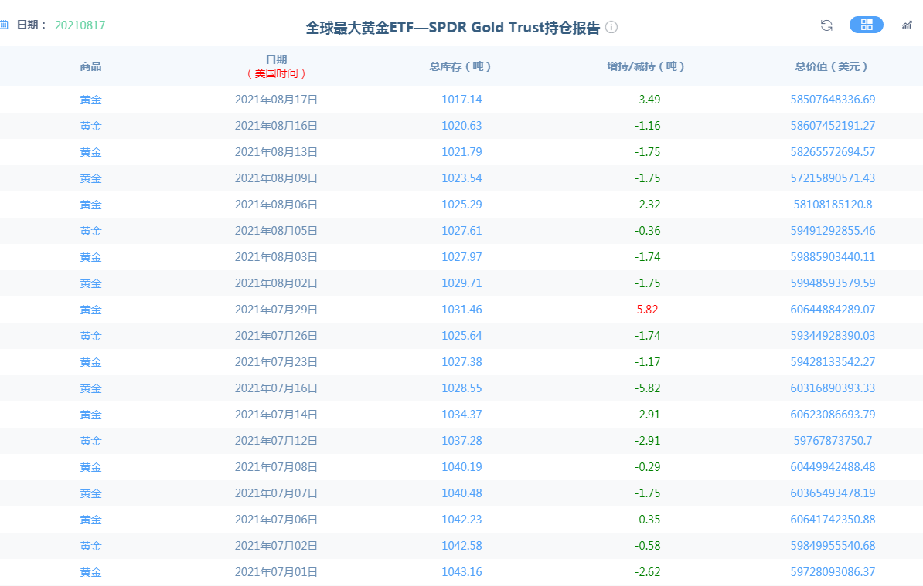Click the refresh icon at top right
The image size is (923, 586).
tap(826, 25)
